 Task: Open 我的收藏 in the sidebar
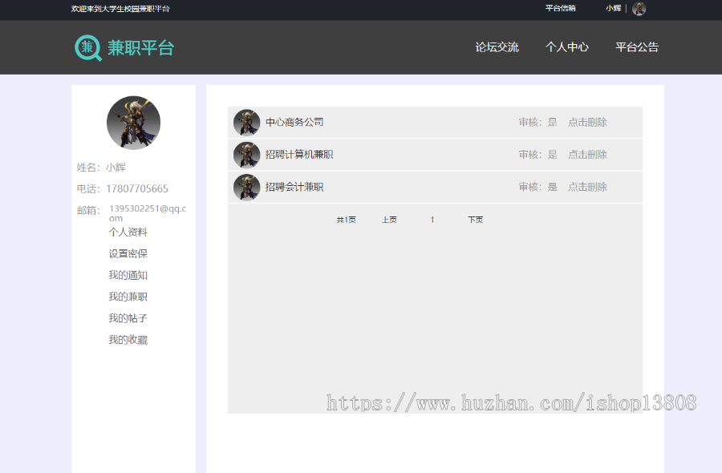128,341
